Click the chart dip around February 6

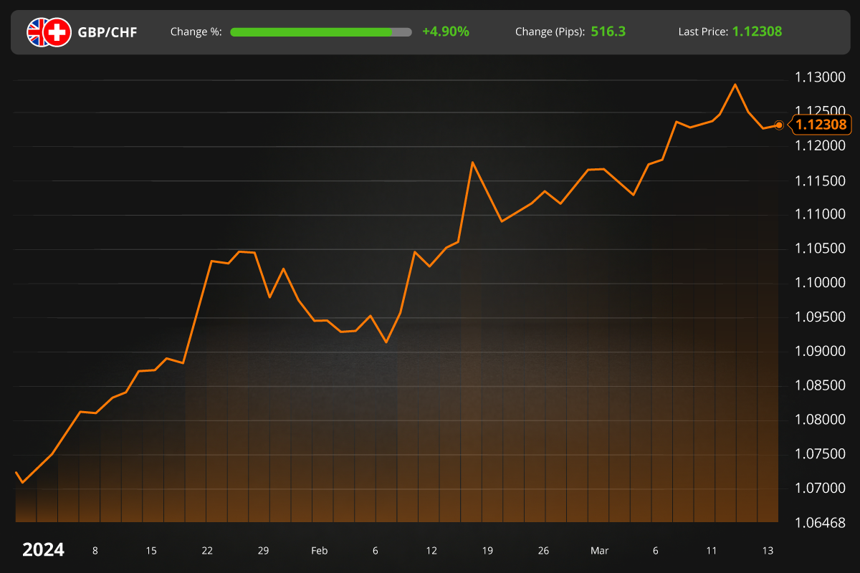coord(387,342)
